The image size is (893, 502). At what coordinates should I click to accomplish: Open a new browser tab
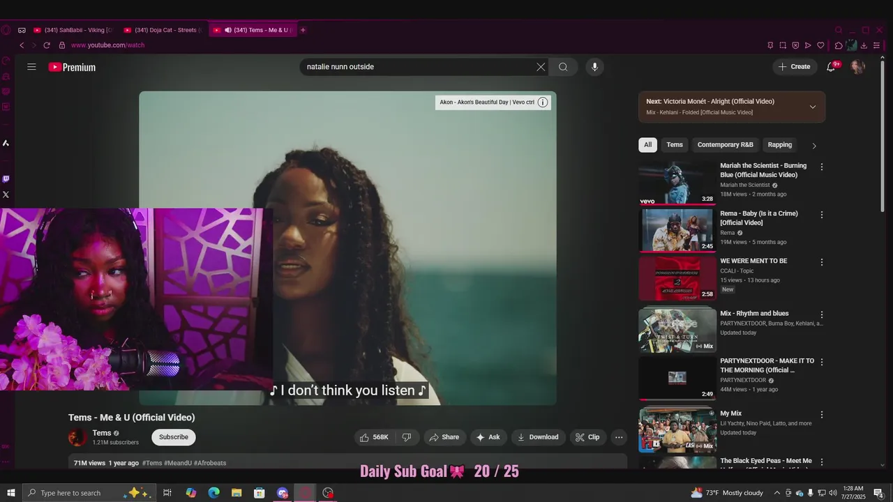click(303, 30)
